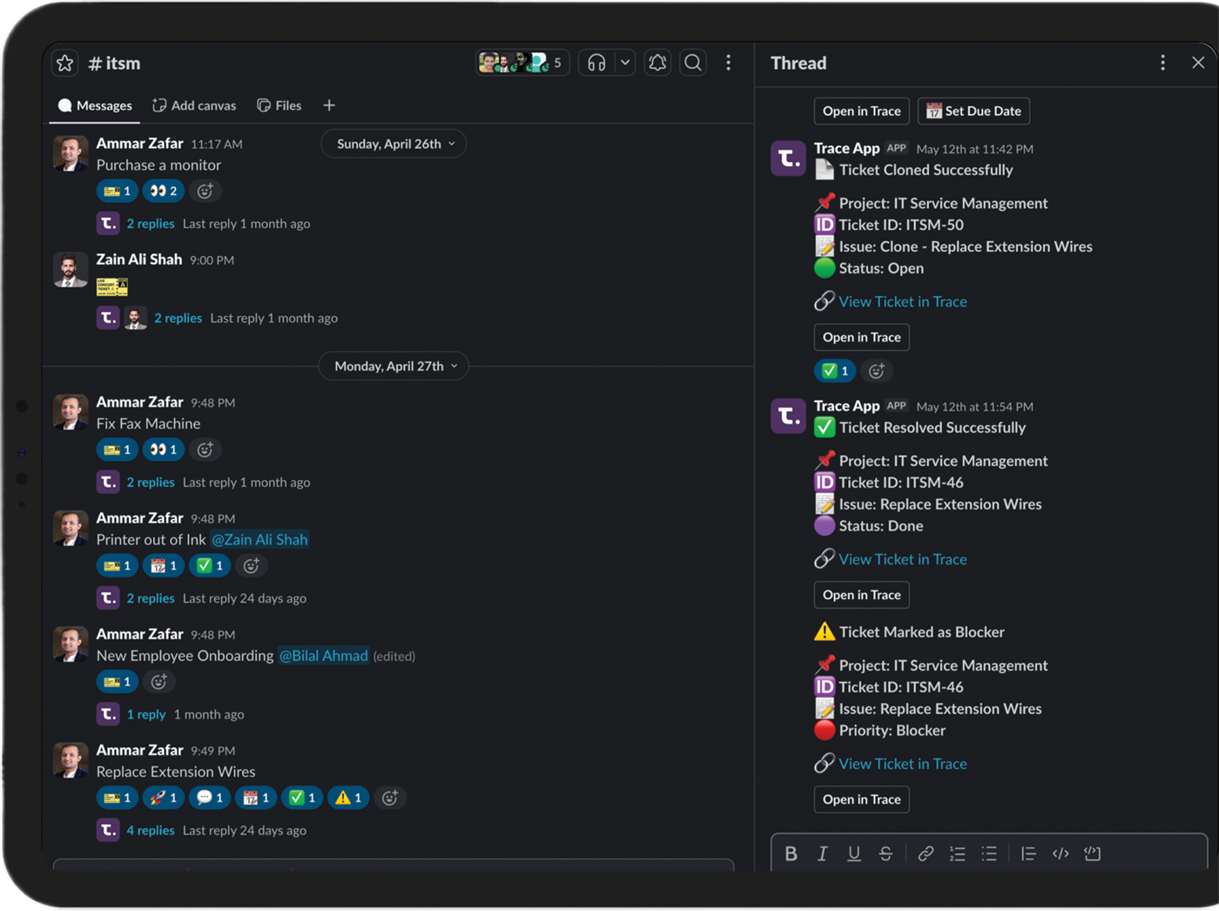This screenshot has width=1219, height=911.
Task: Open channel notification bell settings
Action: [x=657, y=63]
